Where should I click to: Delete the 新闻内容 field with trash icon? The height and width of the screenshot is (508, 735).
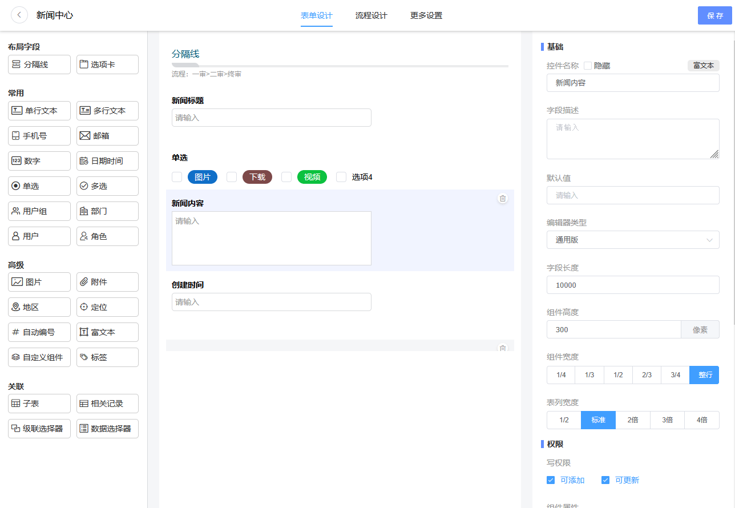(502, 199)
